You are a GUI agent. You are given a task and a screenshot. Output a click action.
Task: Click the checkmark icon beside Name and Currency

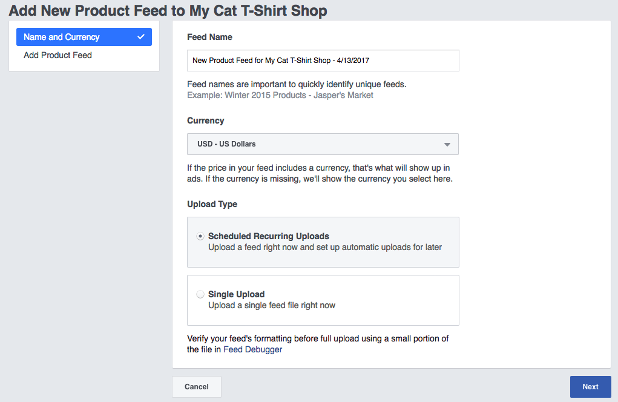click(141, 37)
